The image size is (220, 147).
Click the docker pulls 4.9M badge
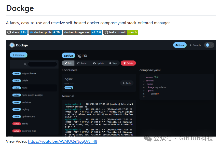pos(45,32)
